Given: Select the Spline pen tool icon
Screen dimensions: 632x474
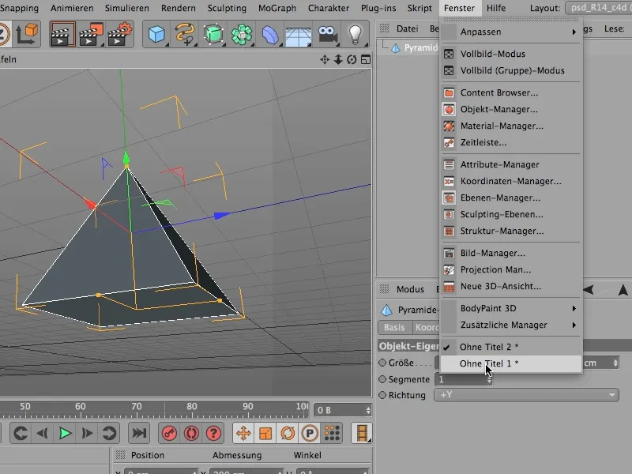Looking at the screenshot, I should tap(185, 35).
